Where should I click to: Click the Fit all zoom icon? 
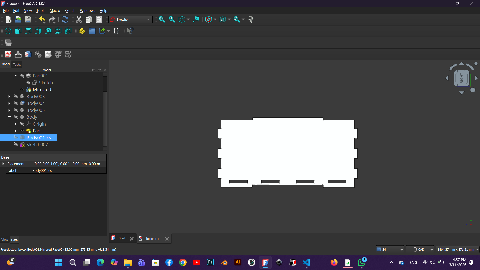[162, 19]
